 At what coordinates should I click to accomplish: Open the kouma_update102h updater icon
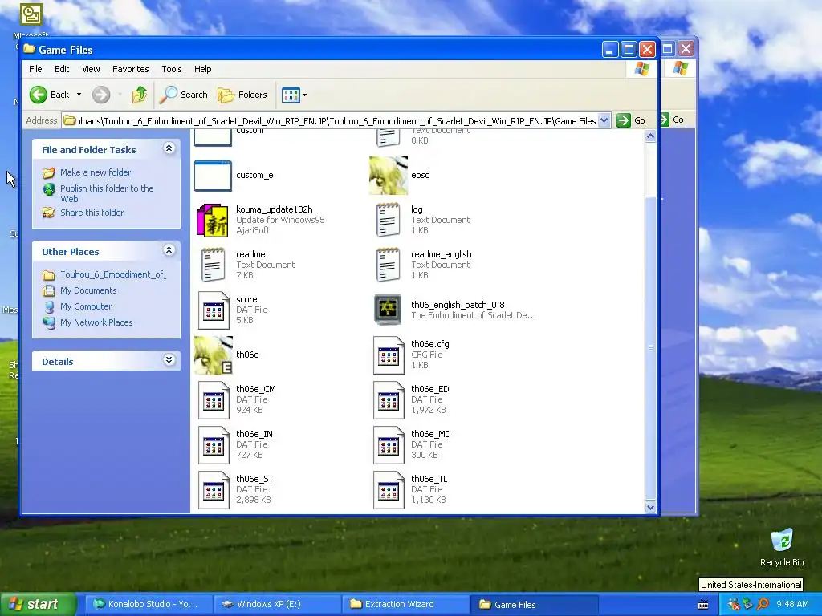(212, 220)
